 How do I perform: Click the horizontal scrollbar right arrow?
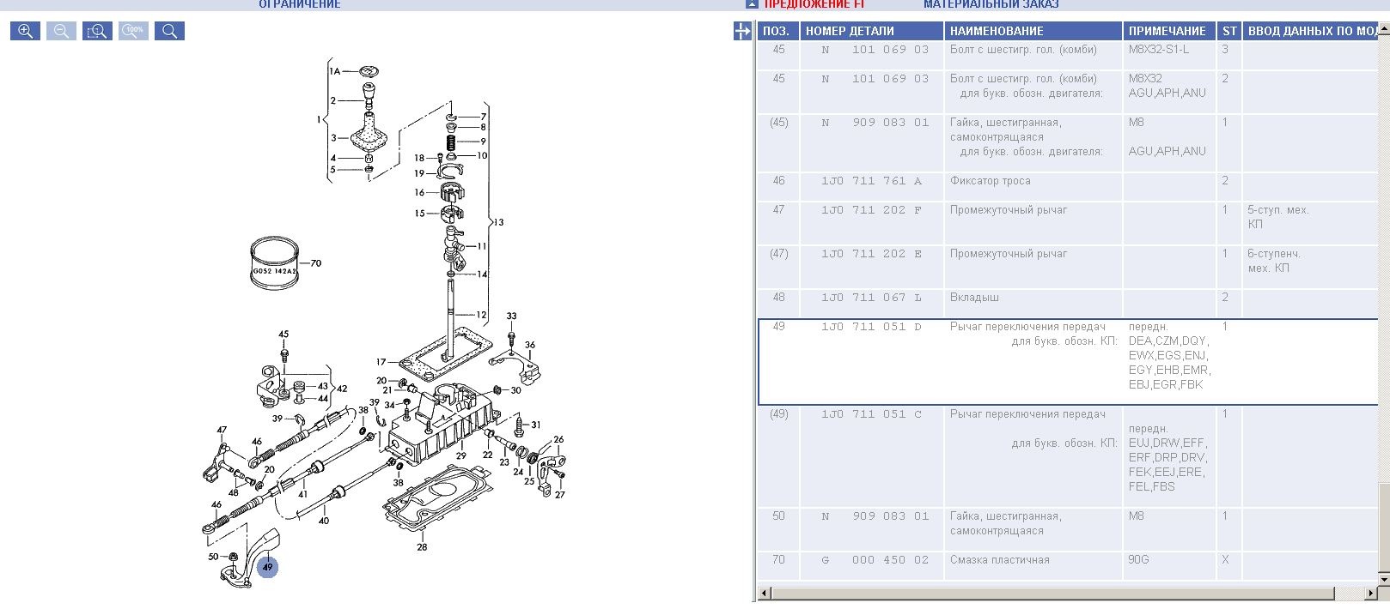coord(1370,593)
